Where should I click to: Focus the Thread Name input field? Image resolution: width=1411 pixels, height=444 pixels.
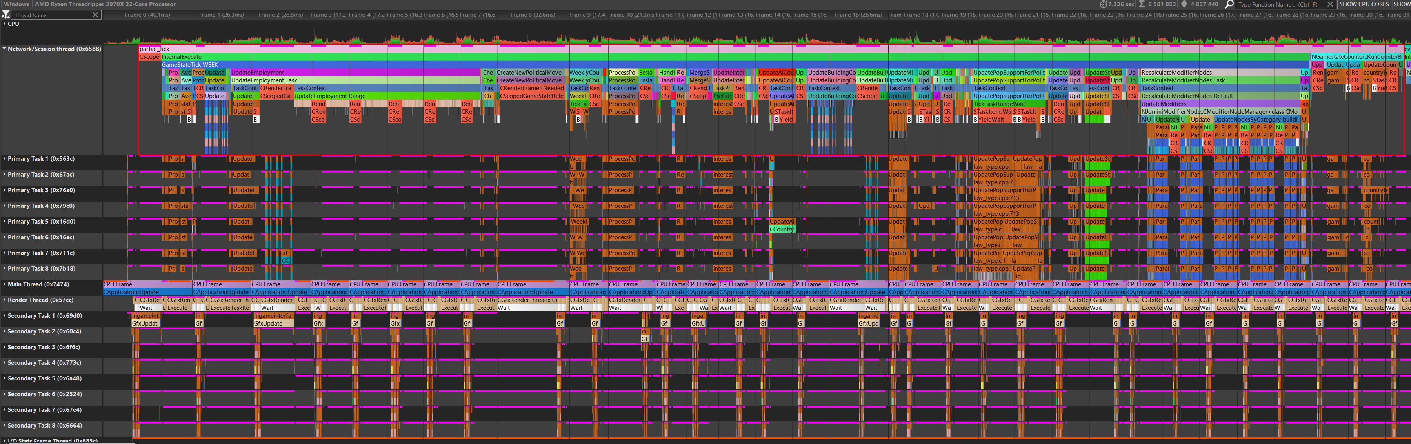pyautogui.click(x=50, y=15)
